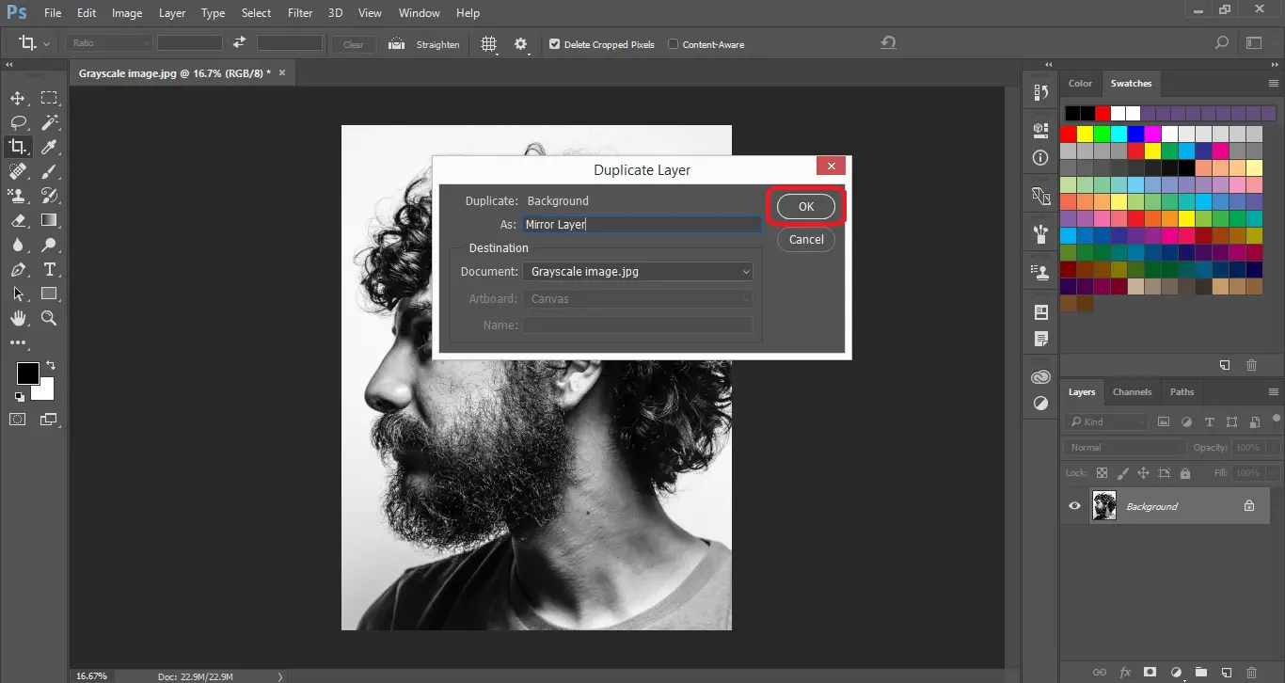This screenshot has height=683, width=1285.
Task: Click the delete swatch trash icon
Action: click(1251, 365)
